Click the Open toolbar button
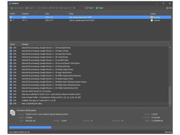 coord(29,8)
